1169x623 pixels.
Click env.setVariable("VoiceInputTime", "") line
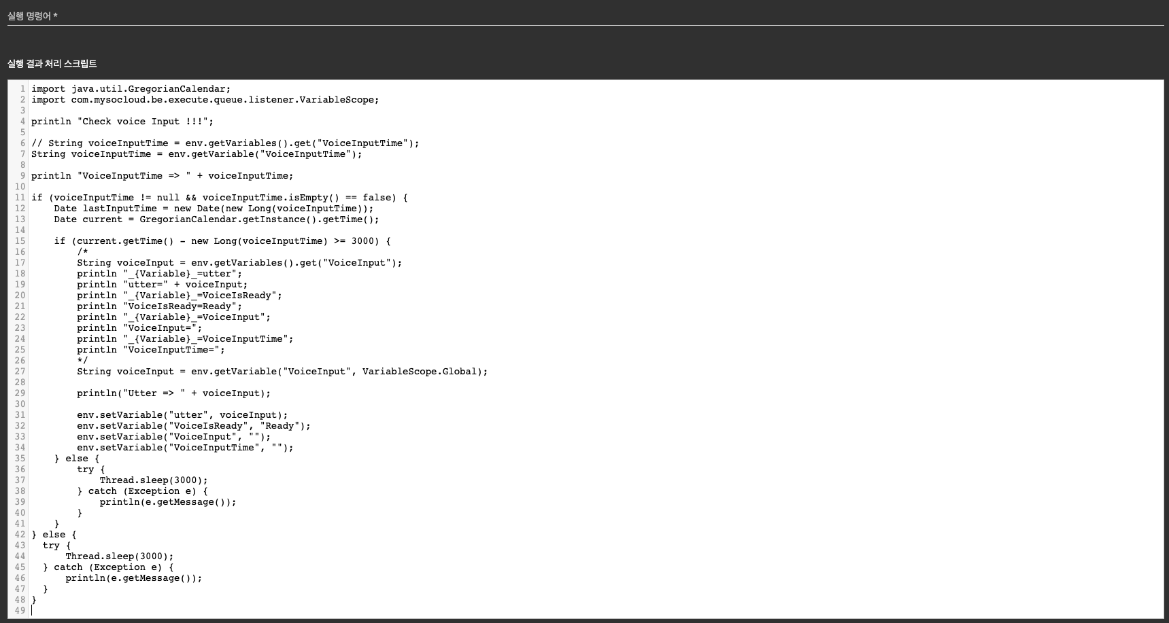point(185,448)
